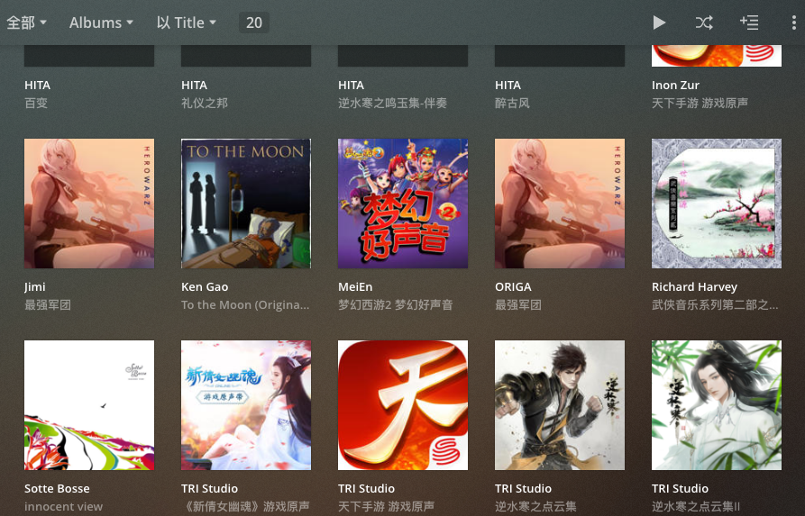Play all albums with the play icon
Screen dimensions: 805x516
659,23
